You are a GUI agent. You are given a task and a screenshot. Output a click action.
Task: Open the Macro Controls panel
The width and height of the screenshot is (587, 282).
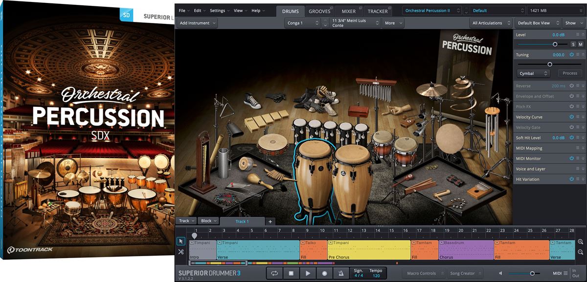[424, 273]
